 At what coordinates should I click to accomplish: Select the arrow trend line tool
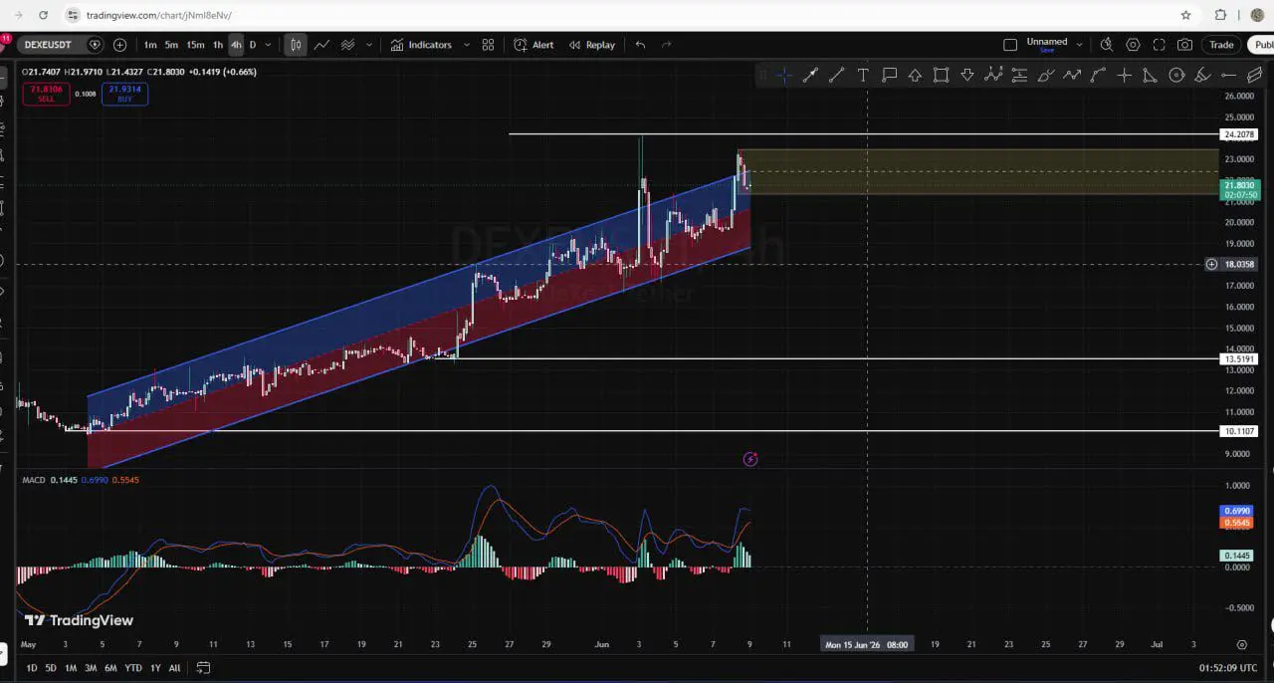pyautogui.click(x=810, y=75)
